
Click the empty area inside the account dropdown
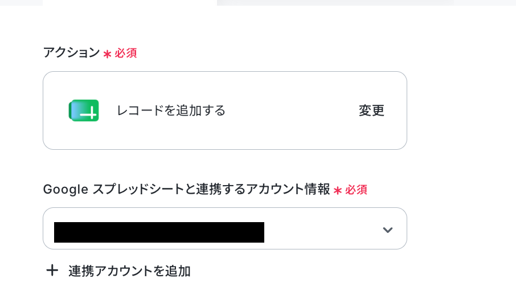coord(322,230)
